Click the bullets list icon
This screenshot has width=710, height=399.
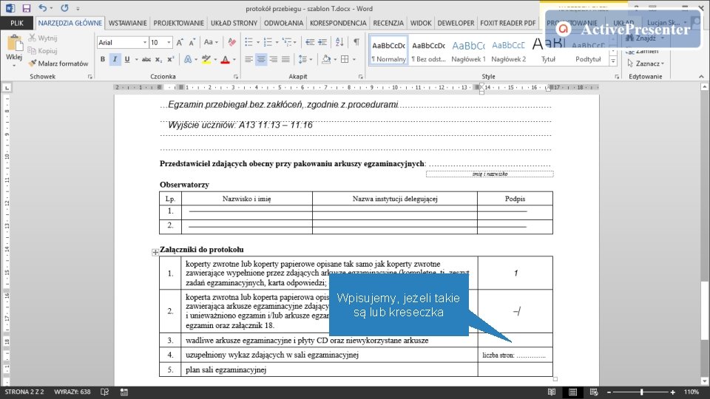pos(248,43)
